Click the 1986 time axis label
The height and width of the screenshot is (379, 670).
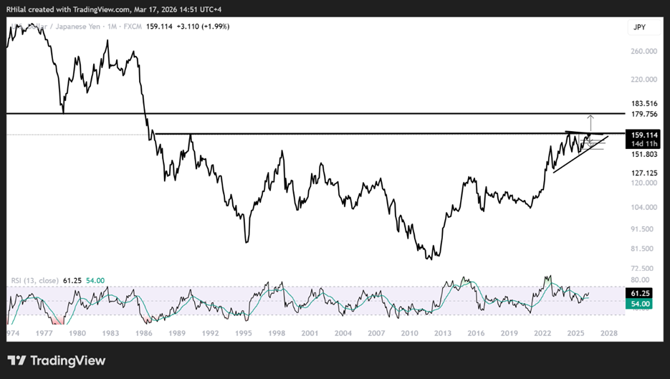pyautogui.click(x=143, y=333)
